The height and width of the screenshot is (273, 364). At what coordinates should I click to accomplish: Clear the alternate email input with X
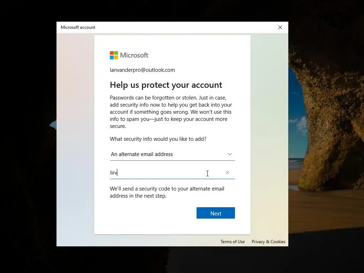[x=227, y=172]
